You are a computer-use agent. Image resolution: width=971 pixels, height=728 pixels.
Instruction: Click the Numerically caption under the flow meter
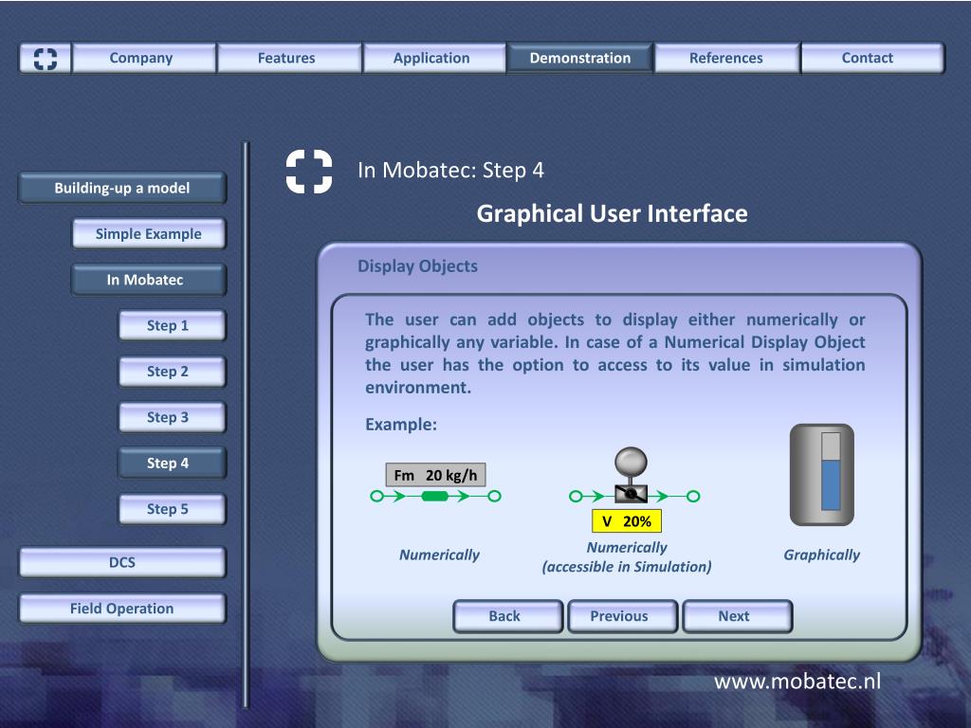[439, 555]
